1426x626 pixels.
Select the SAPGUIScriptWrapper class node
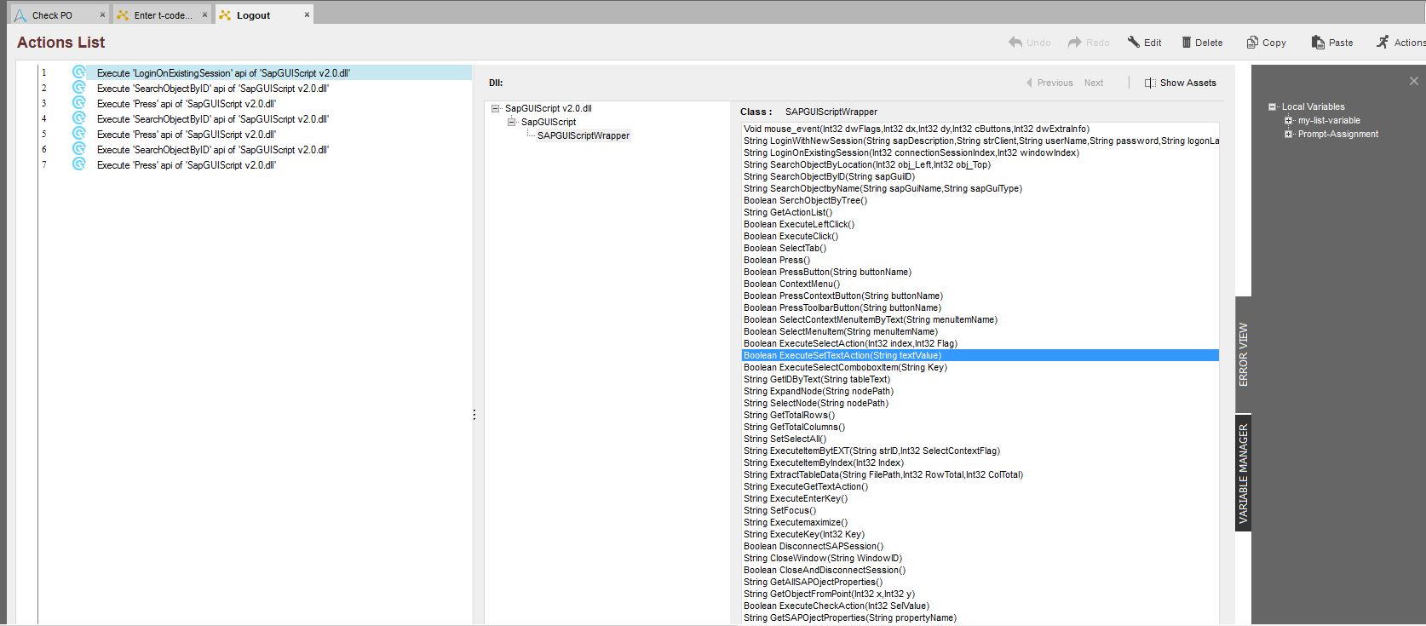(584, 135)
